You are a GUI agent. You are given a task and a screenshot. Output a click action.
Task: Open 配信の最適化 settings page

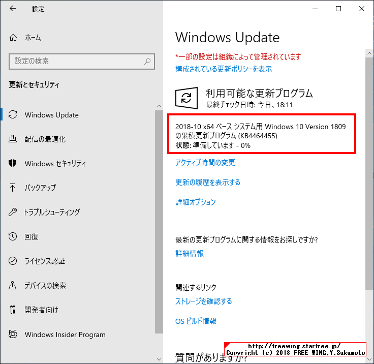(x=45, y=139)
